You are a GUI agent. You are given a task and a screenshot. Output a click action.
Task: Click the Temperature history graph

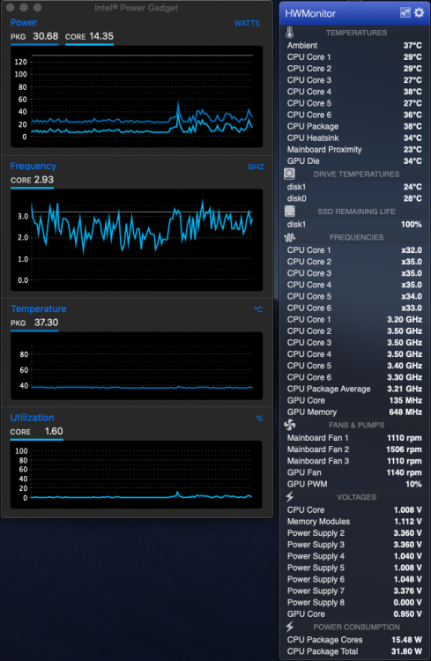pos(137,366)
